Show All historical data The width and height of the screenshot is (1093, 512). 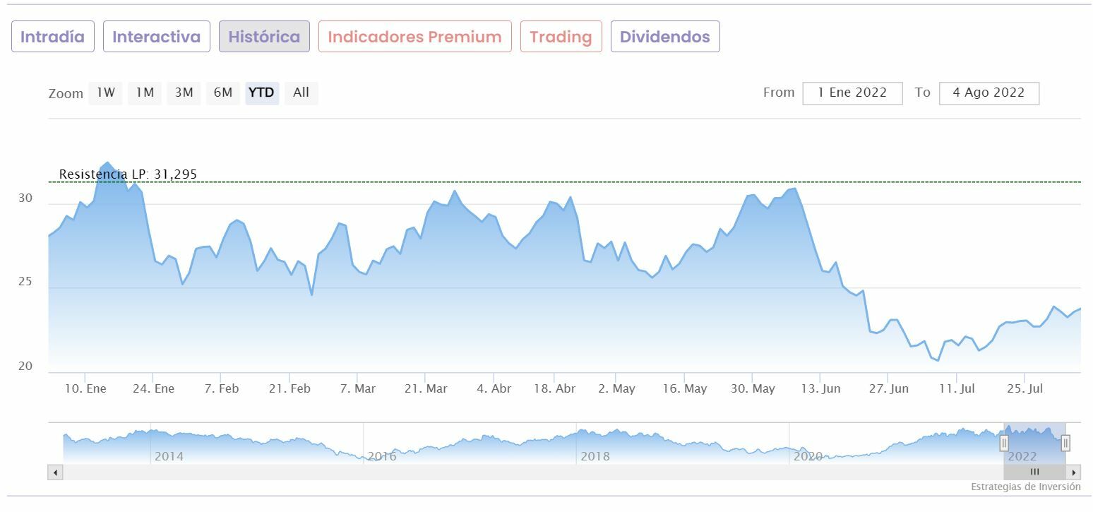tap(301, 93)
